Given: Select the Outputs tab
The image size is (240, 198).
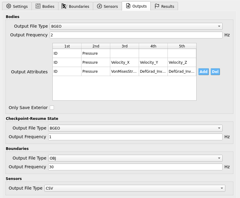Looking at the screenshot, I should 136,6.
